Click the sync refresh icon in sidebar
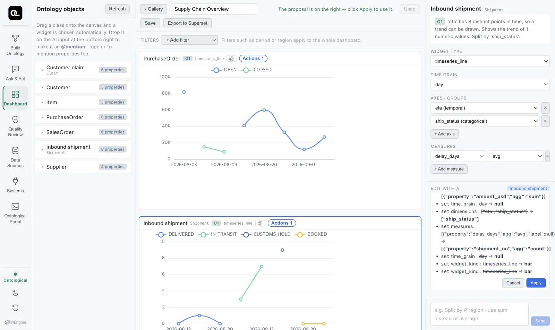Screen dimensions: 555x330 tap(15, 307)
